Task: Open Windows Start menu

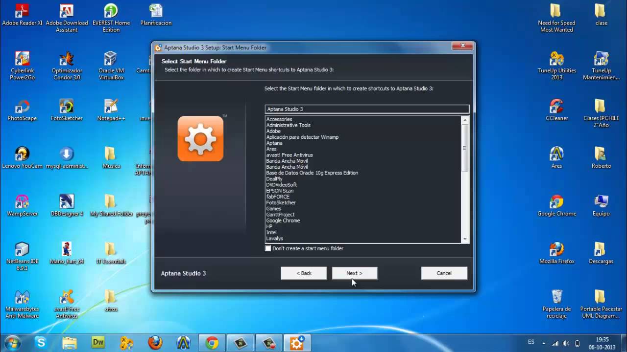Action: 12,343
